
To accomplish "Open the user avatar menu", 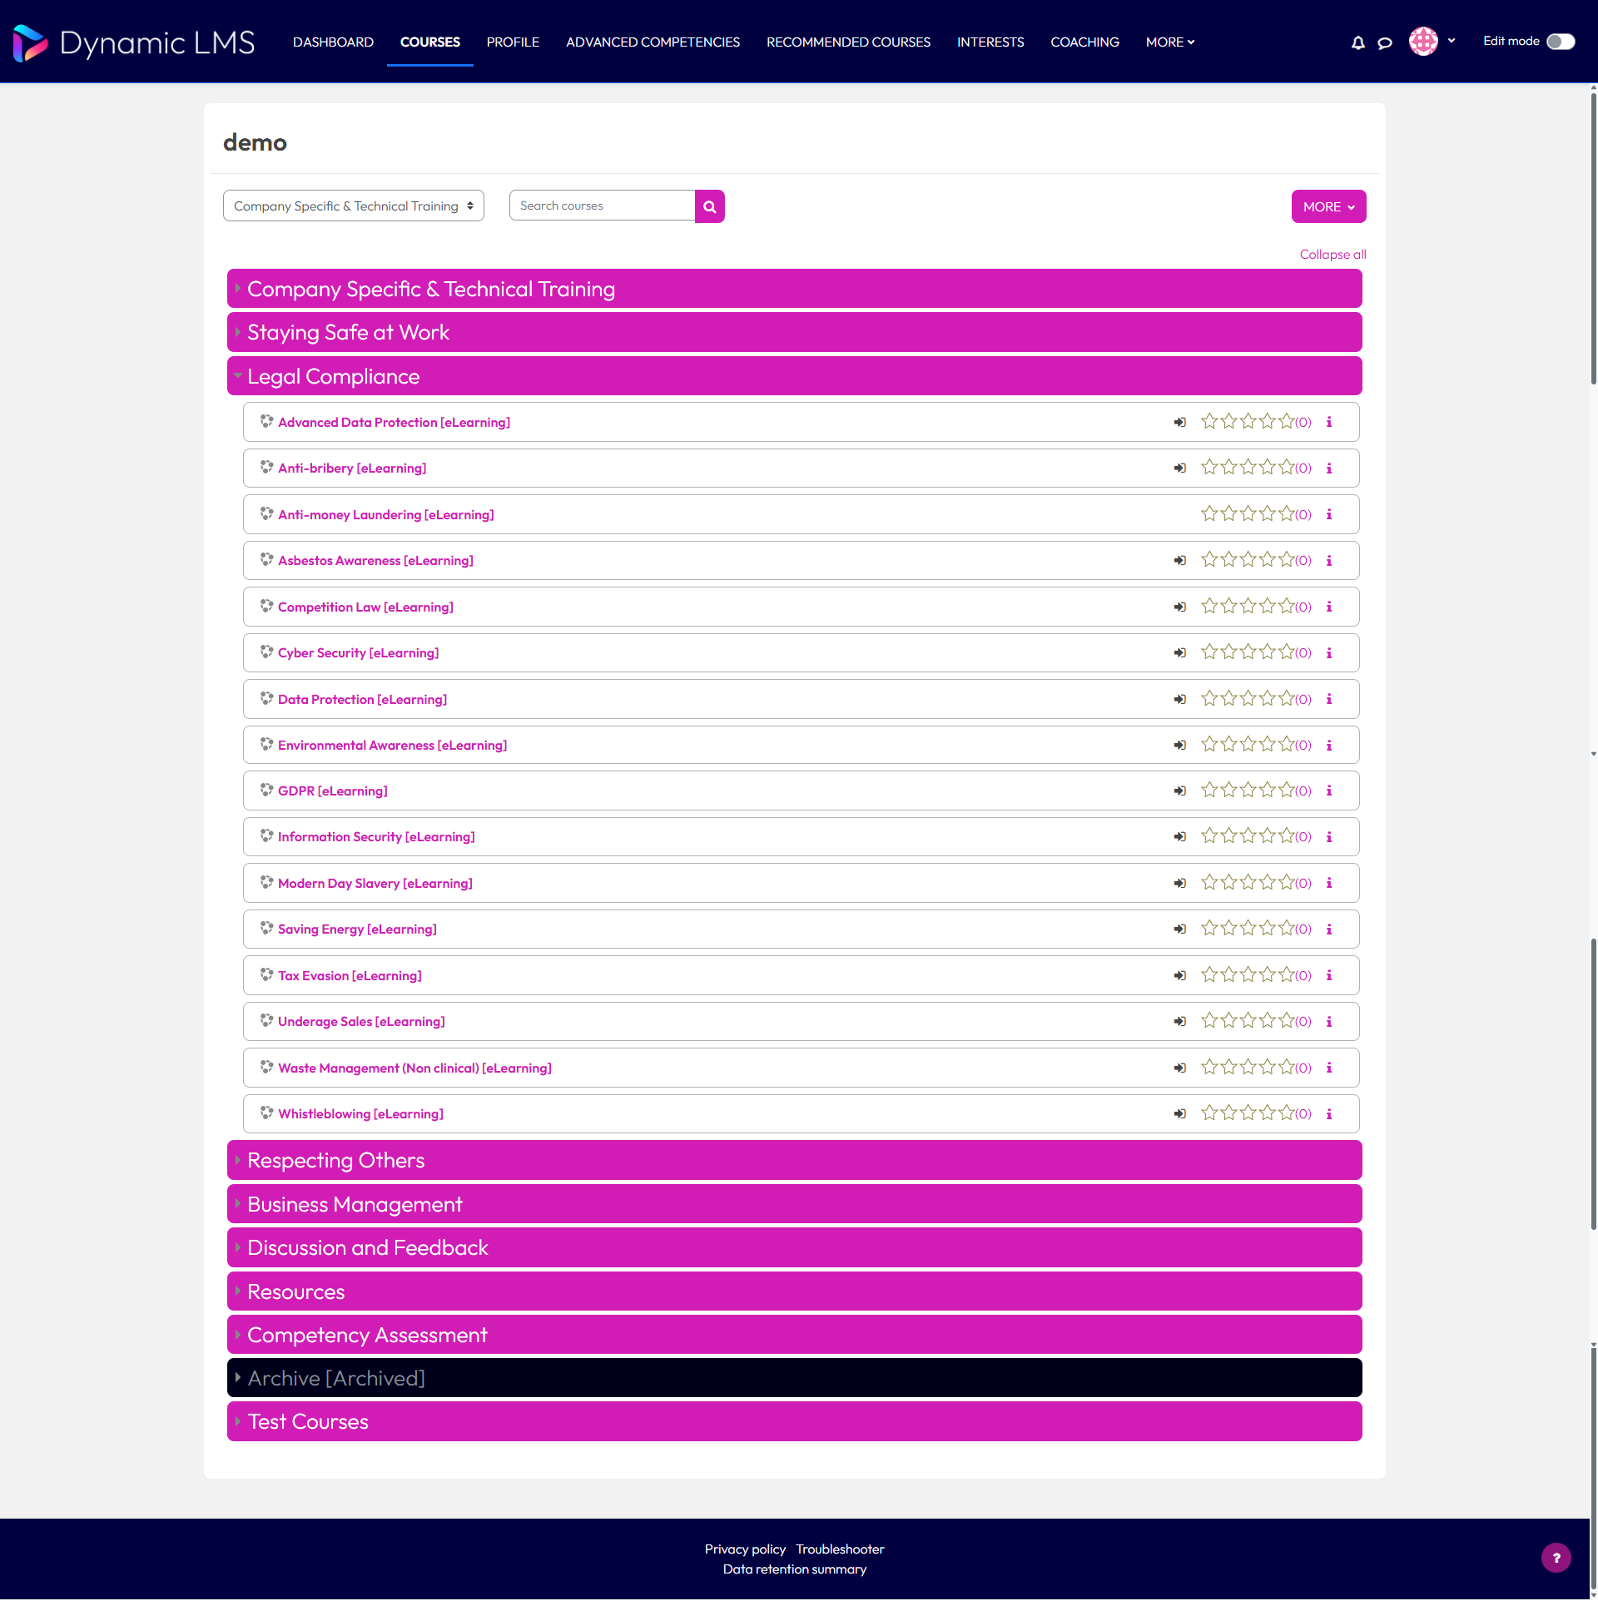I will click(x=1432, y=41).
